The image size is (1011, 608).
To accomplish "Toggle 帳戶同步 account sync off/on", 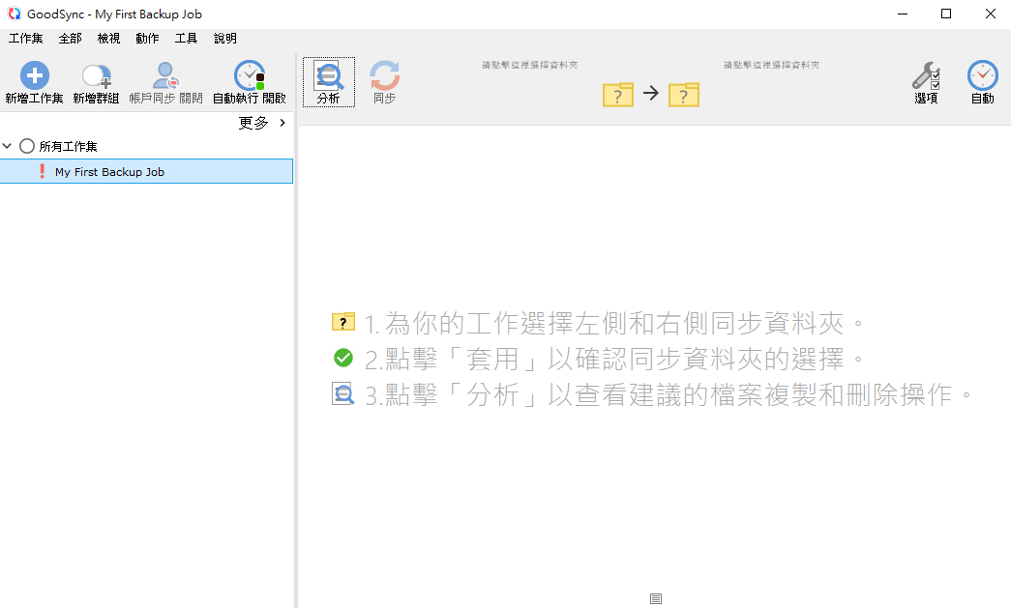I will tap(165, 75).
